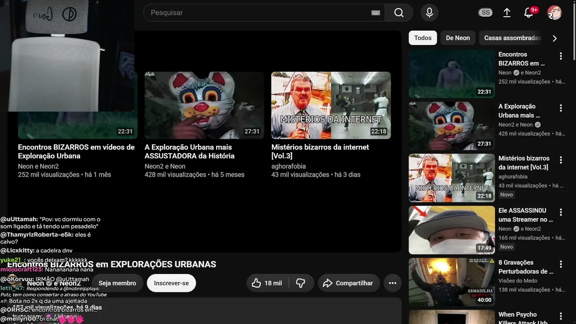Open the notifications bell
The height and width of the screenshot is (324, 576).
(529, 13)
